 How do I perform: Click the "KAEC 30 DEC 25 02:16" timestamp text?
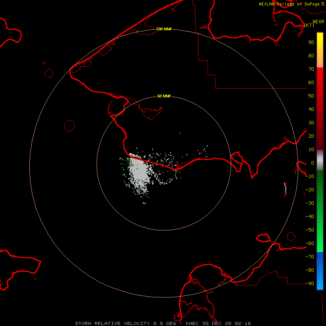coord(218,323)
